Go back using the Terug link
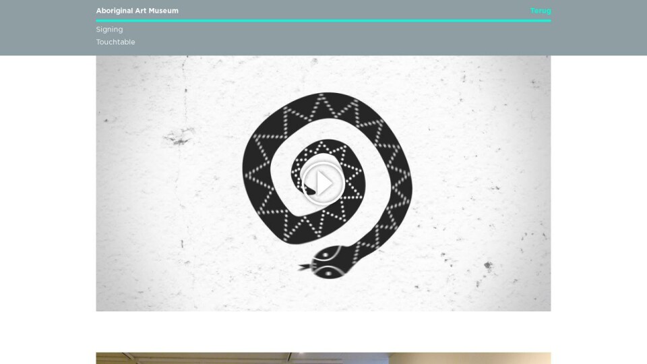Screen dimensions: 647x364 tap(541, 11)
